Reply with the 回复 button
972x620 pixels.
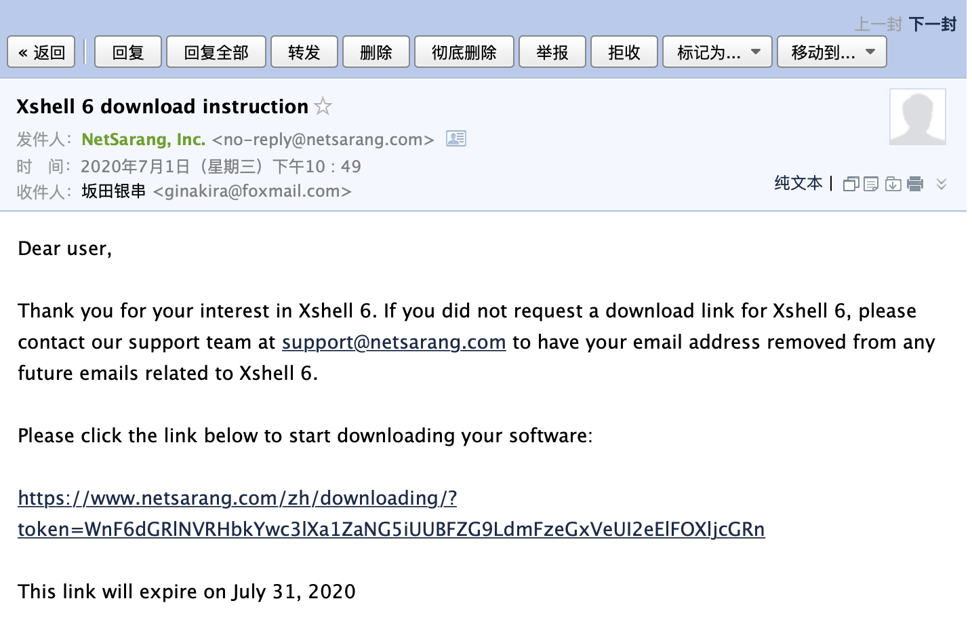pyautogui.click(x=128, y=52)
